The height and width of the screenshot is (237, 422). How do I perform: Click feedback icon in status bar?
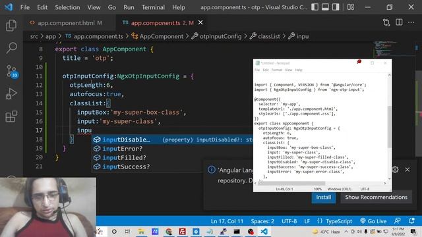[397, 221]
